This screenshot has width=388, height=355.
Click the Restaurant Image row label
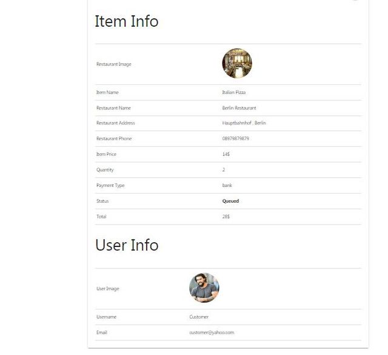pos(113,64)
